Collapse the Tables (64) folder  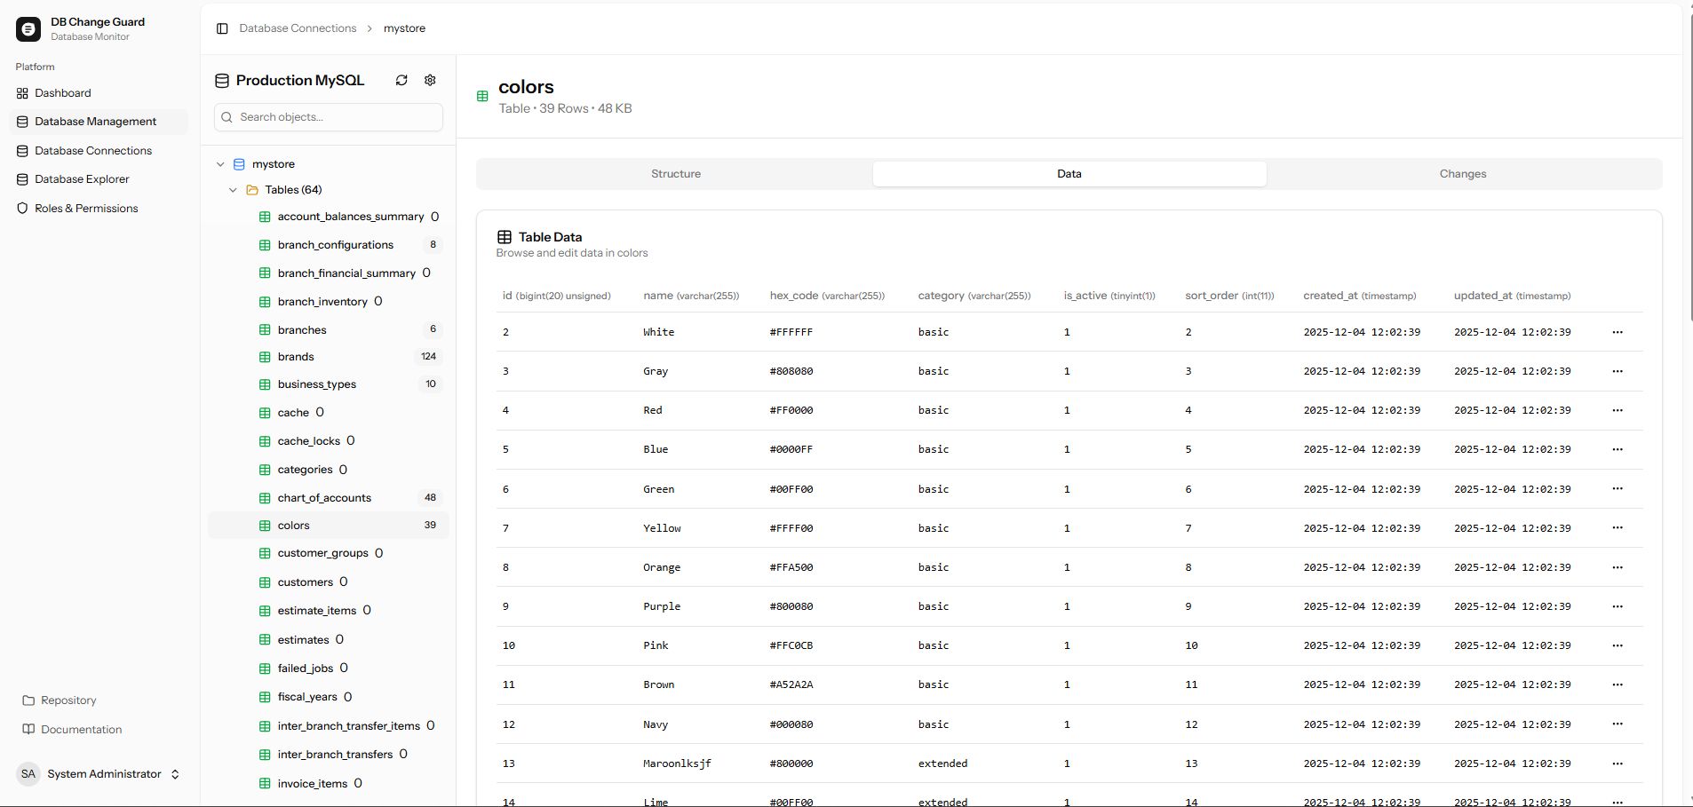(233, 190)
